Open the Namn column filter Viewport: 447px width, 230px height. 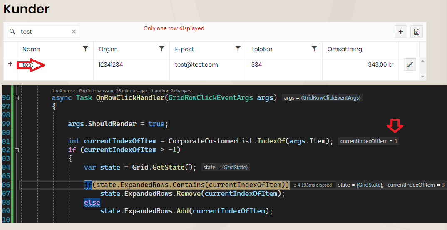[x=86, y=49]
